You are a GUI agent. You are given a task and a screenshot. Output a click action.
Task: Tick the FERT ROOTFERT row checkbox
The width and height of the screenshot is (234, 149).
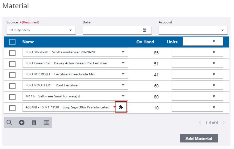point(12,86)
